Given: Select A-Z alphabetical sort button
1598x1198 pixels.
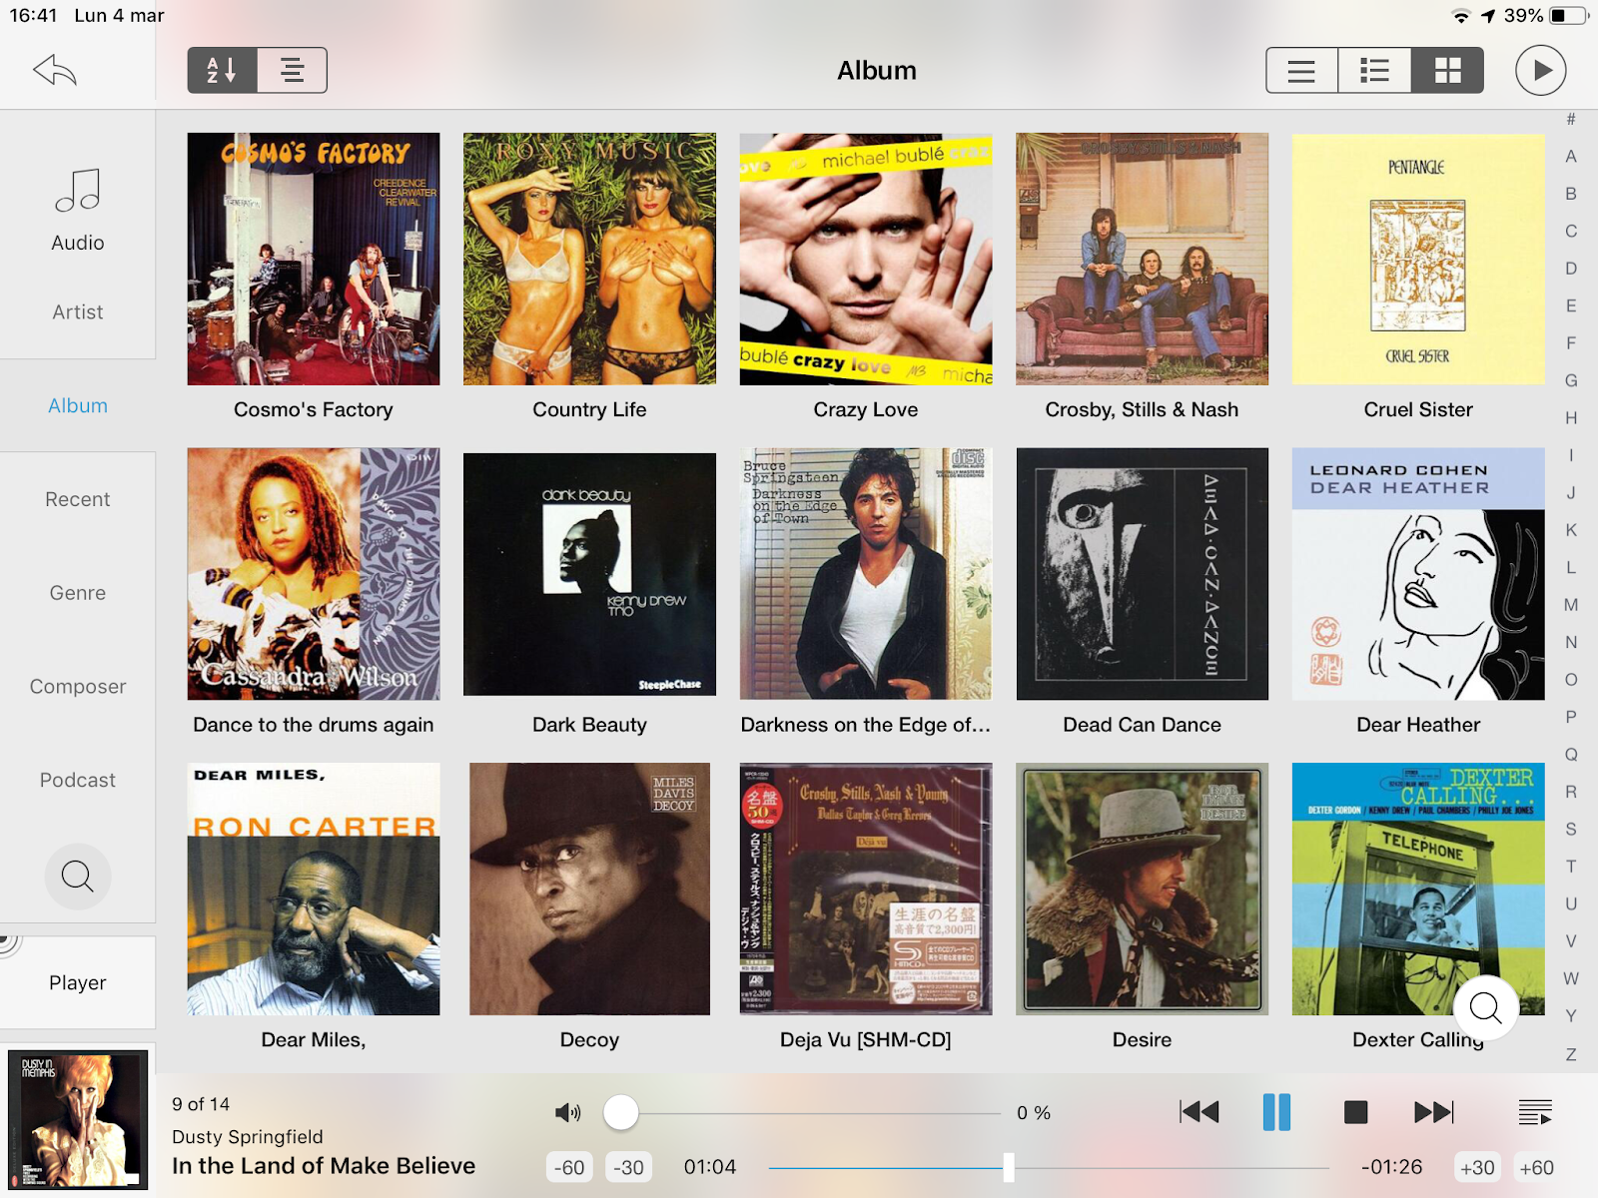Looking at the screenshot, I should (x=223, y=70).
